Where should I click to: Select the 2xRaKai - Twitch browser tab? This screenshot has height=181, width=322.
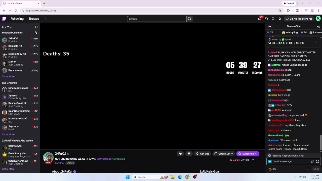21,4
